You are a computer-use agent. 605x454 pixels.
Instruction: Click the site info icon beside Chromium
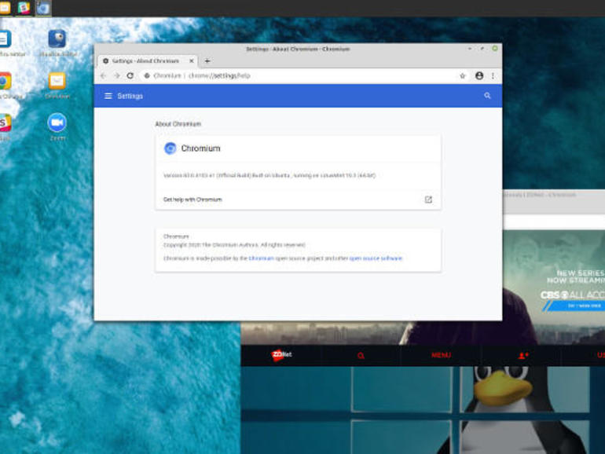point(147,75)
